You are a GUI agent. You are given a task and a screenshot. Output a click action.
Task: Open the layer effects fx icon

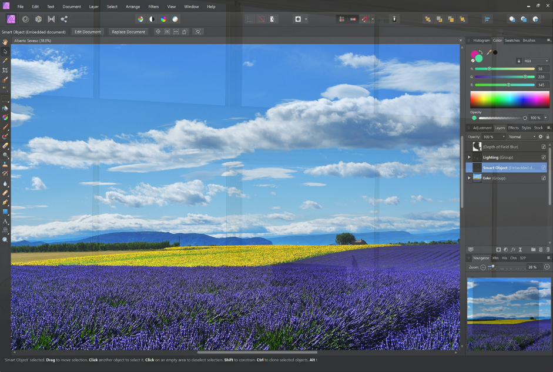[513, 250]
